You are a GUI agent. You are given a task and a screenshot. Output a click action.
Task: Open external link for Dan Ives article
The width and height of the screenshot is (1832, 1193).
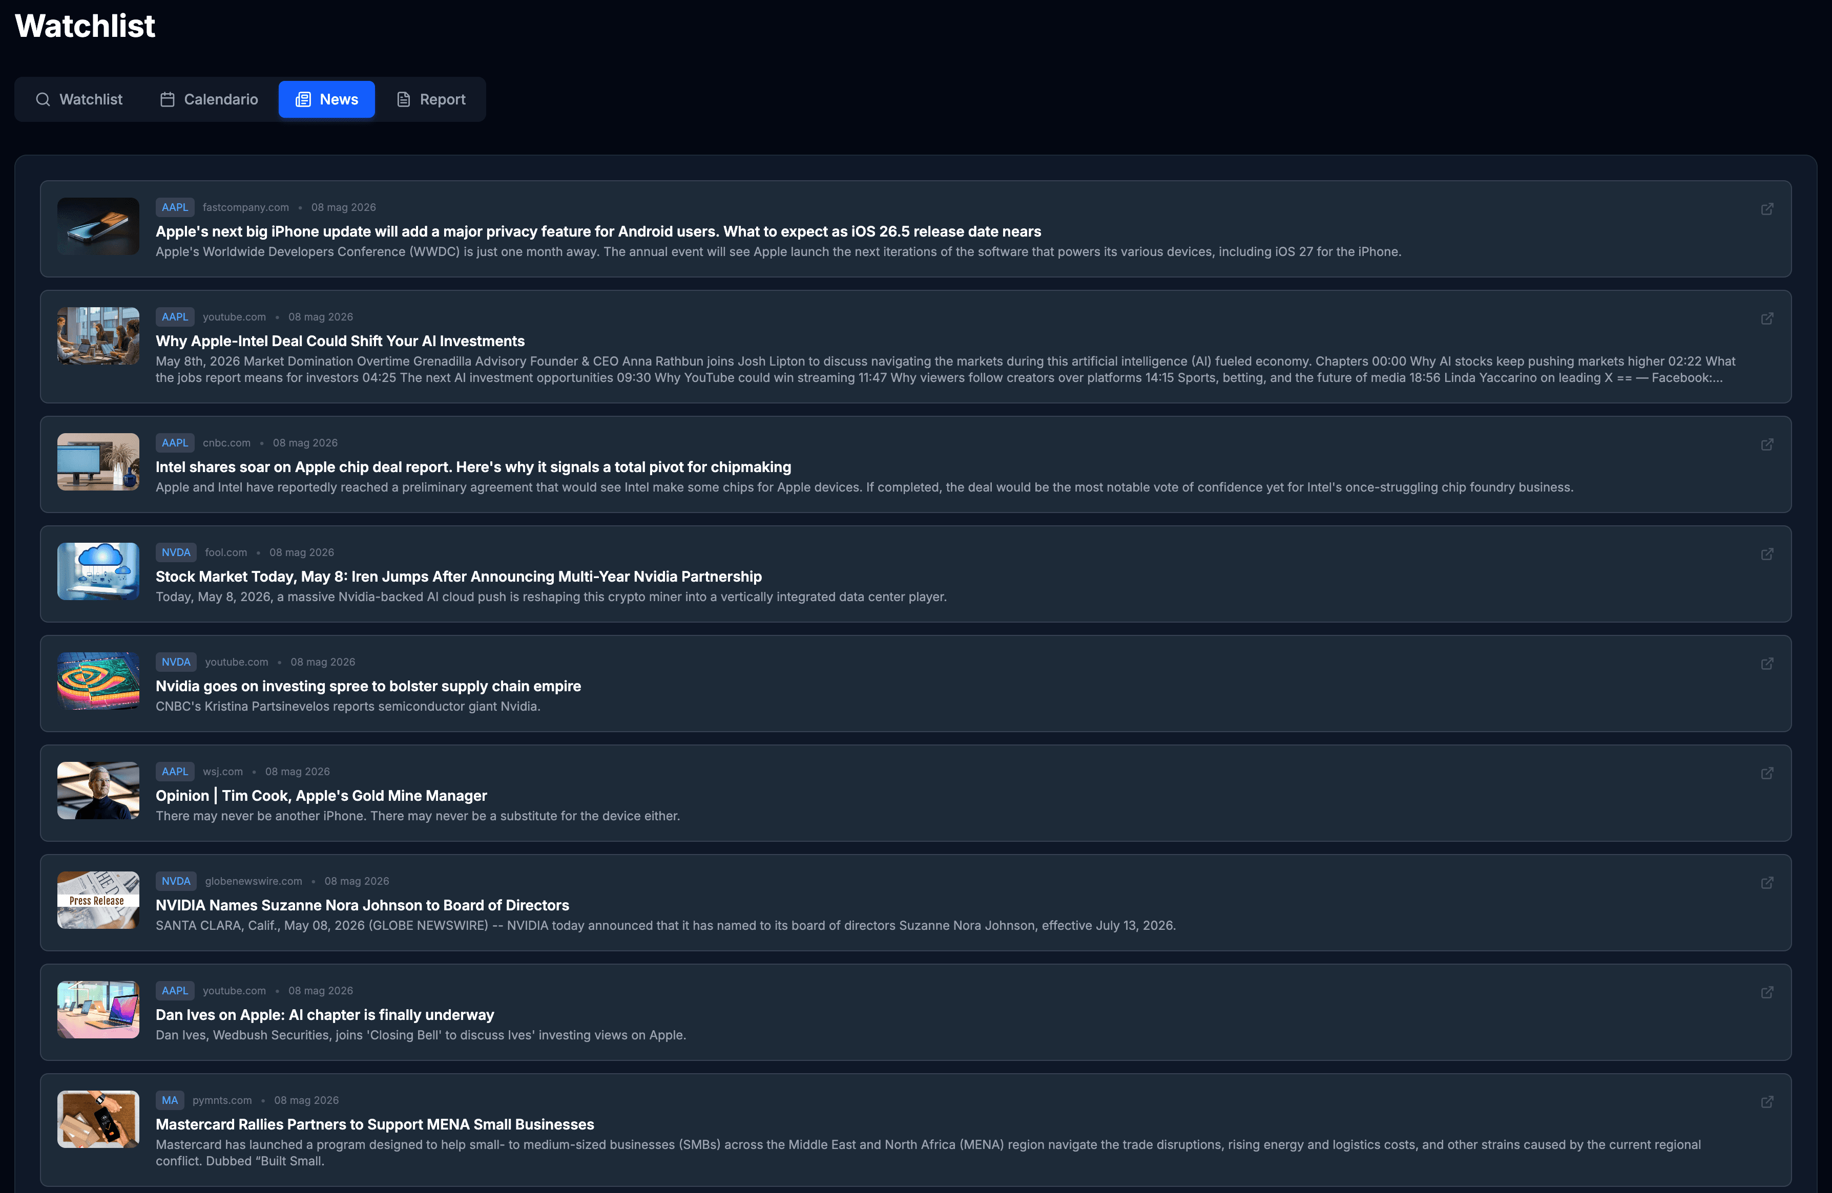(x=1766, y=991)
